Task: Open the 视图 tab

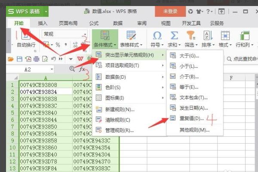Action: click(166, 23)
